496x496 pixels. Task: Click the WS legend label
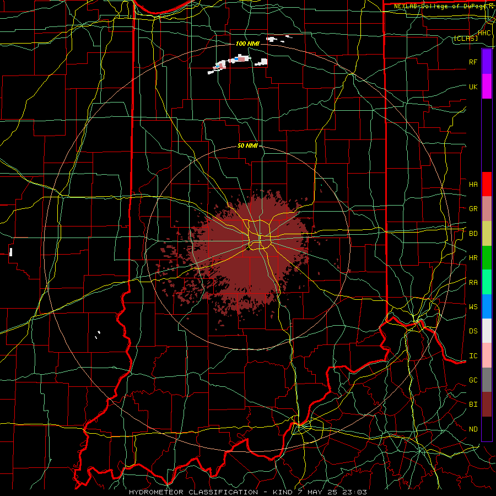coord(473,307)
